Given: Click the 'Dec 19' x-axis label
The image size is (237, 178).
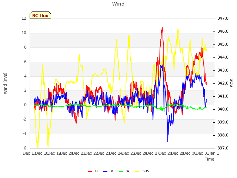Looking at the screenshot, I should [x=54, y=153].
